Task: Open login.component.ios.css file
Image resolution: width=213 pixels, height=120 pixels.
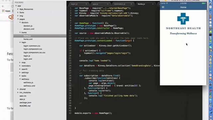Action: [34, 52]
